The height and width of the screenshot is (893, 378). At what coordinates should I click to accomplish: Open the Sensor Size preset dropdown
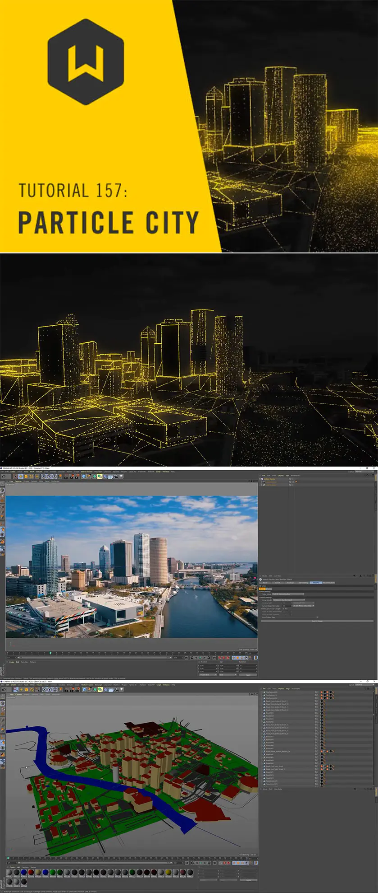[303, 606]
